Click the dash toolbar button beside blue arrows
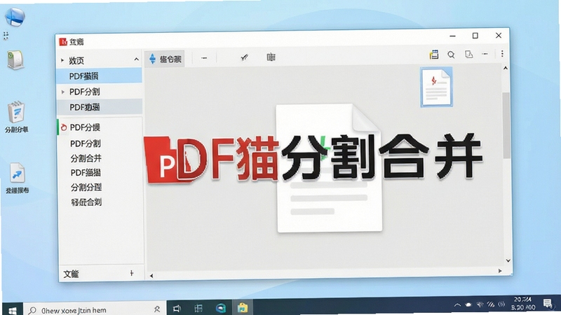 point(204,58)
